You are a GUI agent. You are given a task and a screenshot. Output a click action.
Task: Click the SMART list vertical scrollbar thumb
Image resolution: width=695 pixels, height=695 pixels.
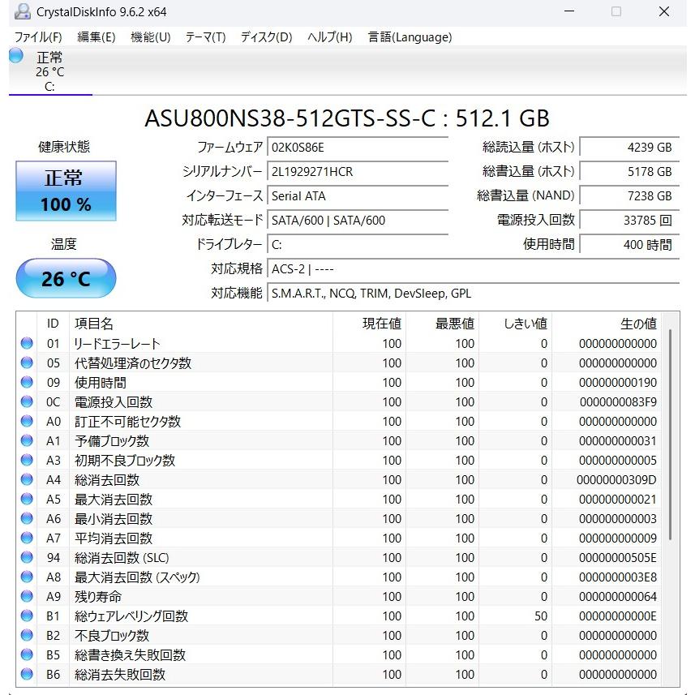coord(670,435)
